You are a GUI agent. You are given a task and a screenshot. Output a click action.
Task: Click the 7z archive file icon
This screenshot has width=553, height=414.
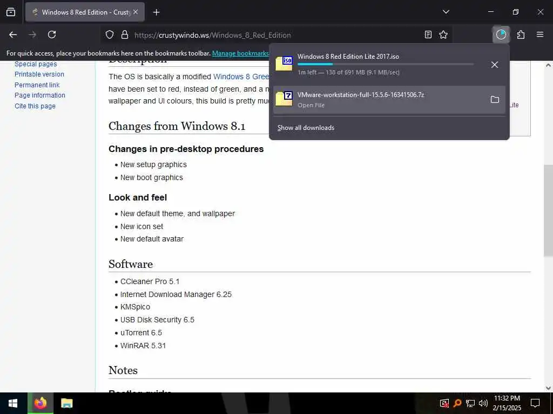pyautogui.click(x=284, y=99)
